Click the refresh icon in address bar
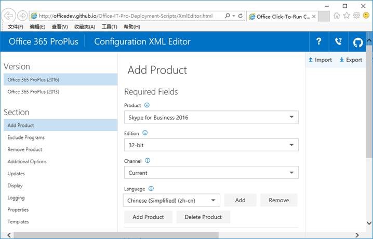Viewport: 373px width, 239px height. [x=241, y=16]
